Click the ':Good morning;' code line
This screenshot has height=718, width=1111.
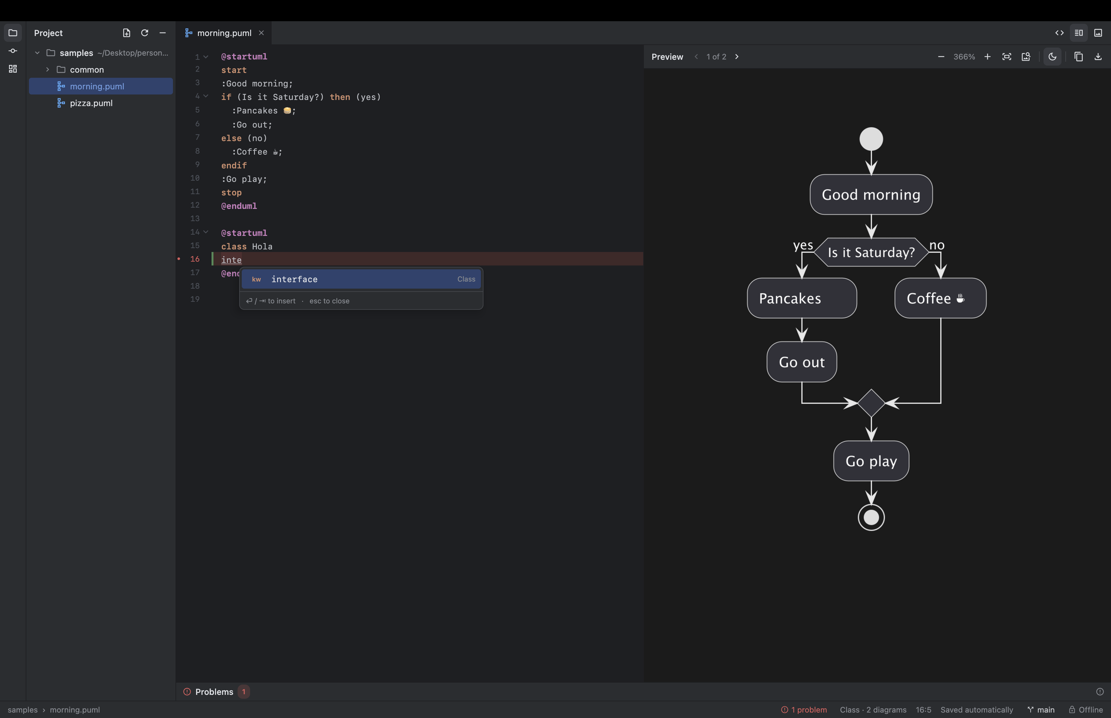(257, 84)
